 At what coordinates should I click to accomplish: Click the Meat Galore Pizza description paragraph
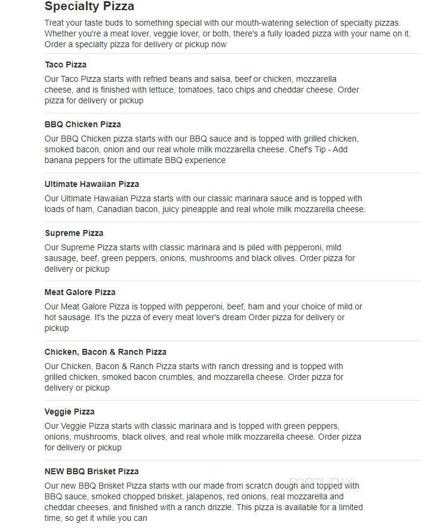click(203, 317)
